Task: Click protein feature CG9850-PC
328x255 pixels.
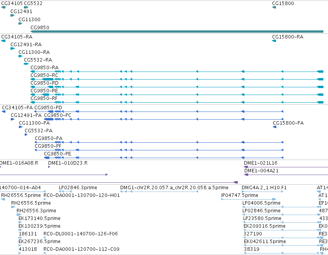Action: click(x=57, y=115)
